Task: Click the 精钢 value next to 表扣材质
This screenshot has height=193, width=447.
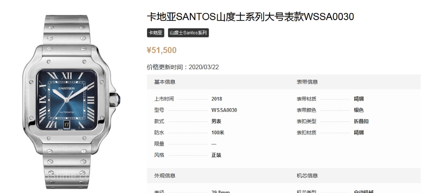Action: pos(358,133)
